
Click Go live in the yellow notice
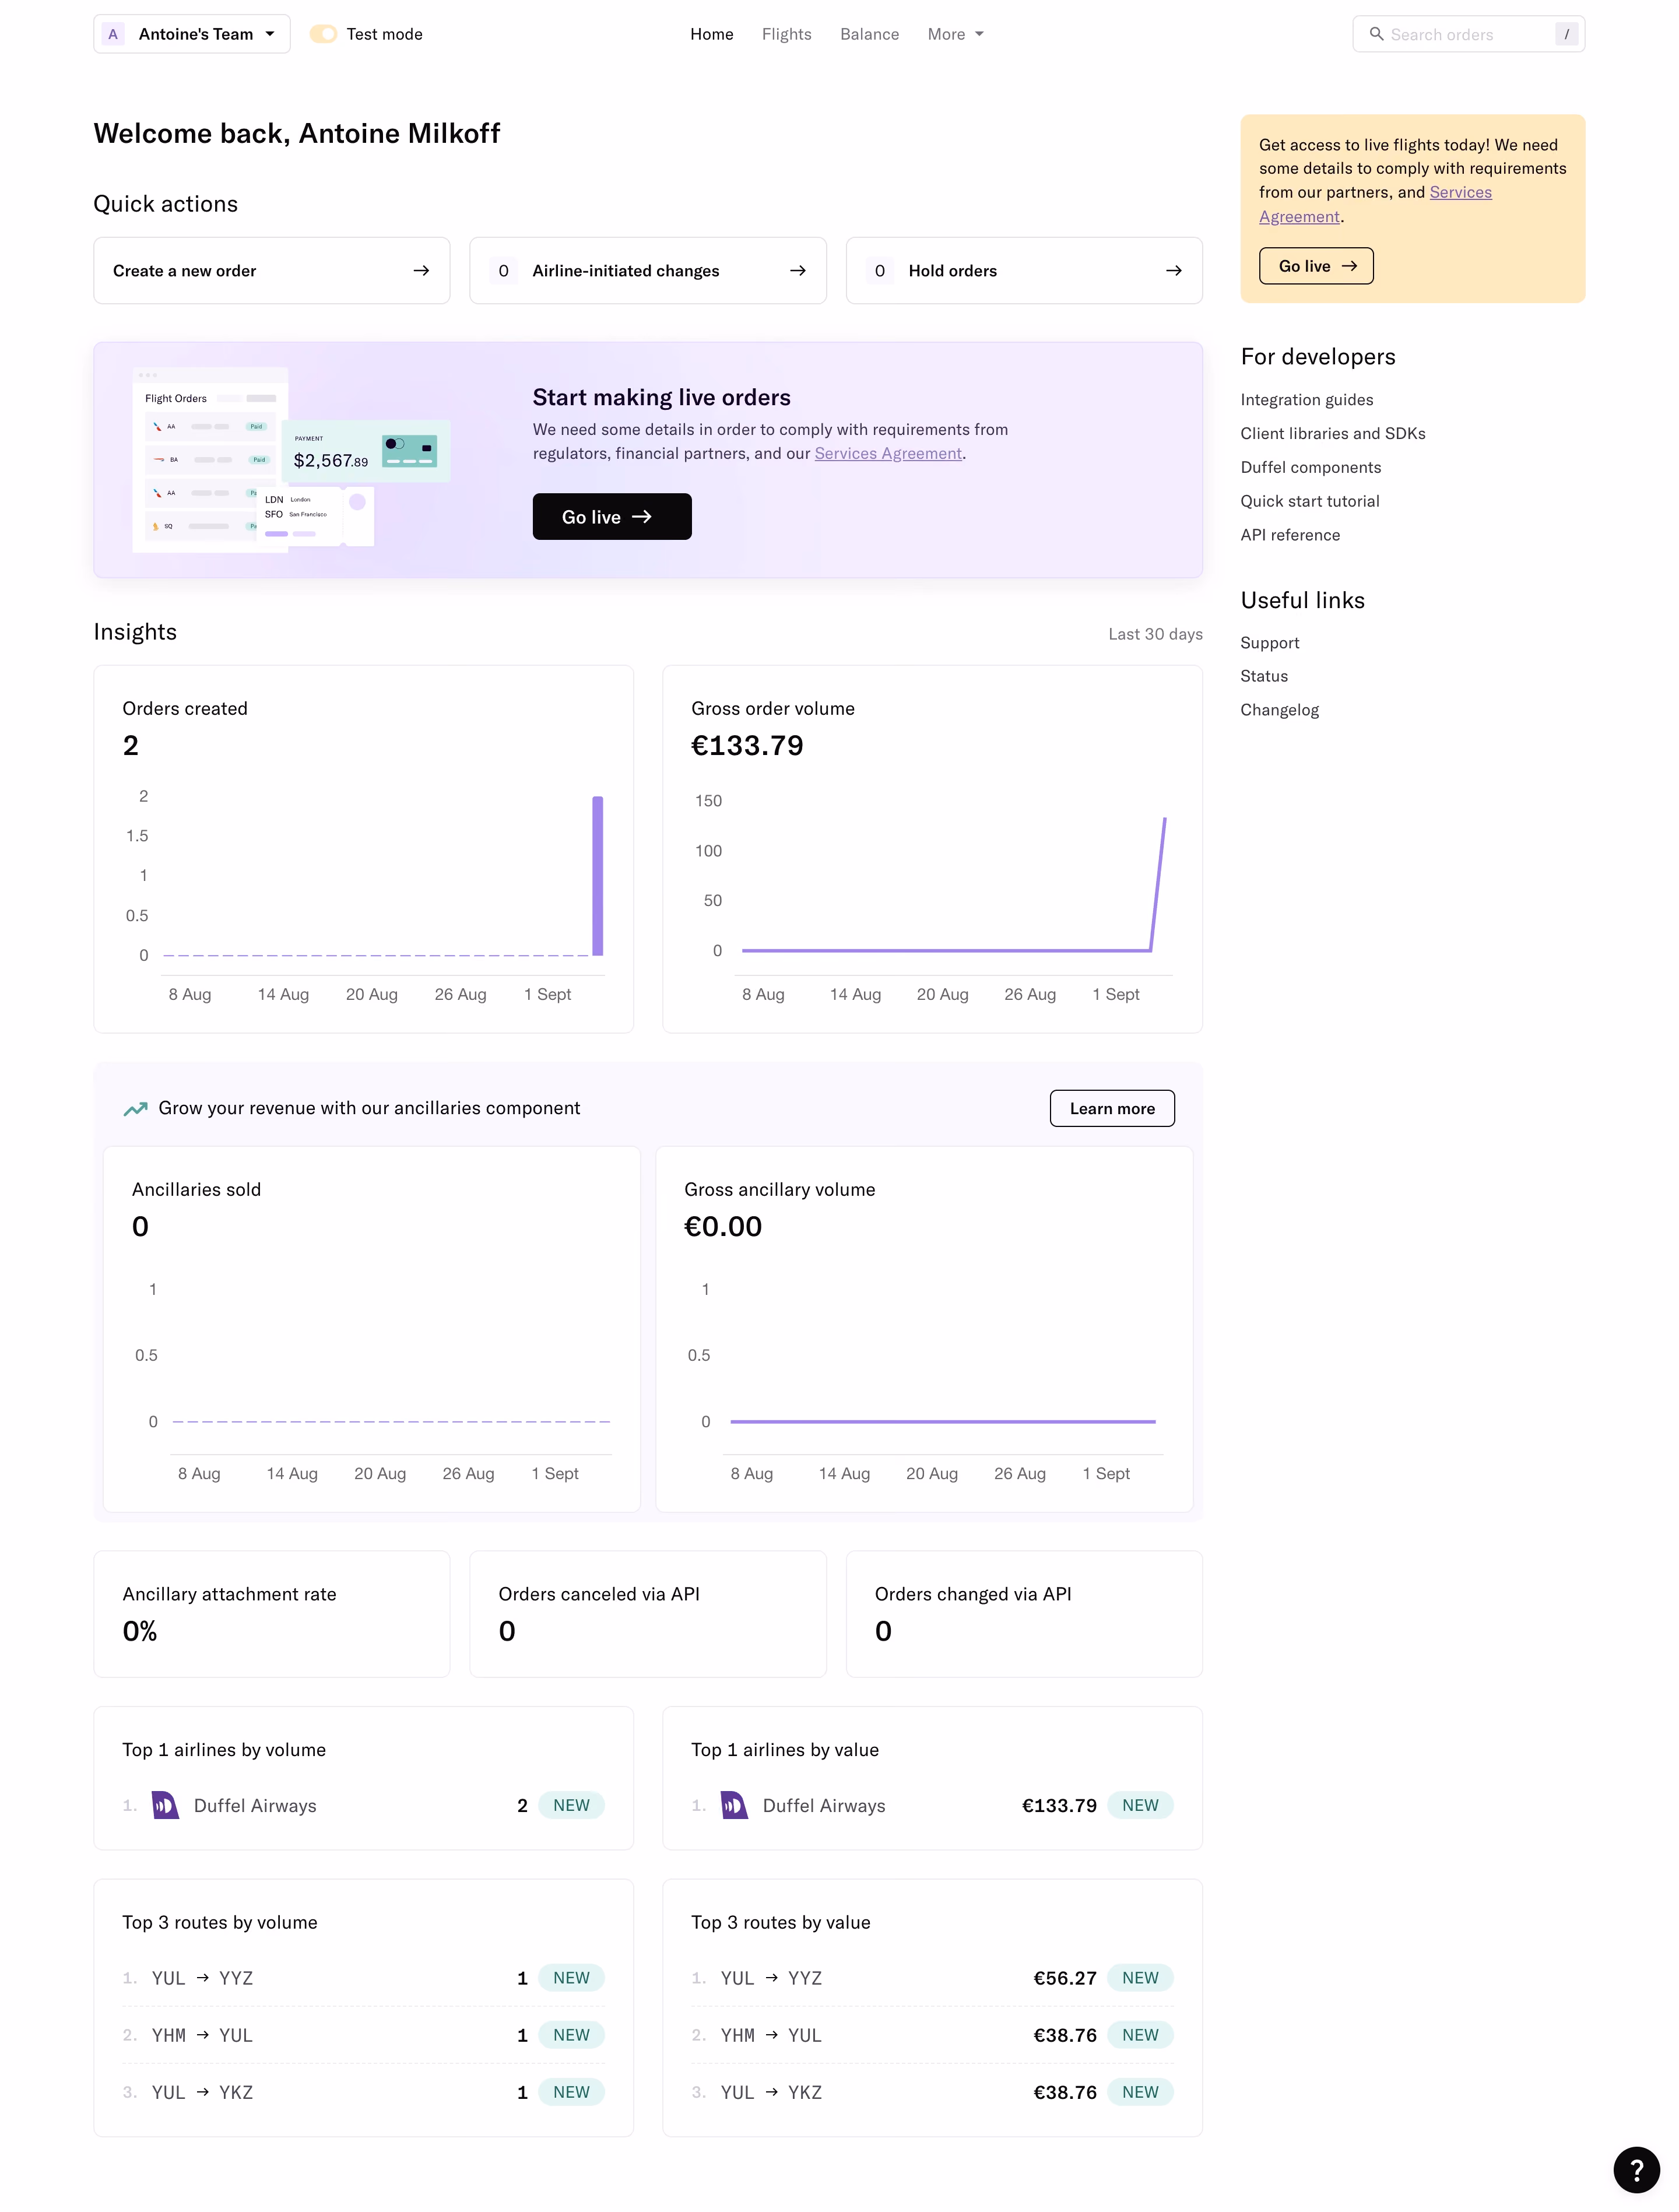tap(1315, 266)
